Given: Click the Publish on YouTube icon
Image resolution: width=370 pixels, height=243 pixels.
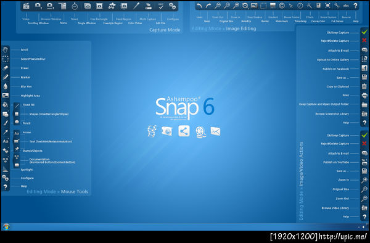Looking at the screenshot, I should [364, 162].
